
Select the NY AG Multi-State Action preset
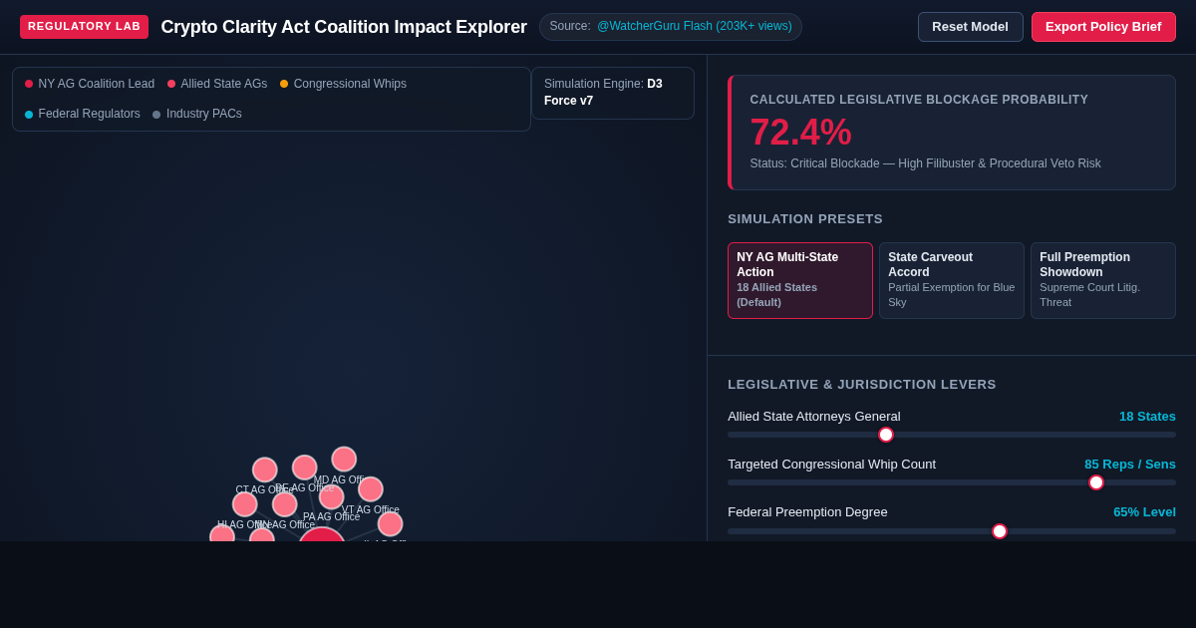800,280
